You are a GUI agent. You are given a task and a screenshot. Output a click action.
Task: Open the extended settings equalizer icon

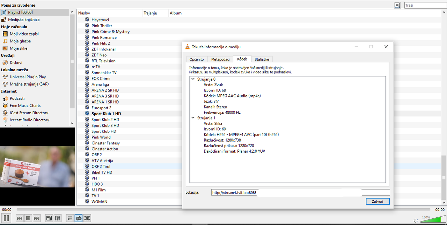[58, 218]
